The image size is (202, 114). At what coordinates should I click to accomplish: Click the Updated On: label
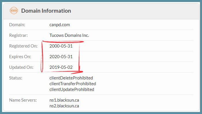coord(21,67)
